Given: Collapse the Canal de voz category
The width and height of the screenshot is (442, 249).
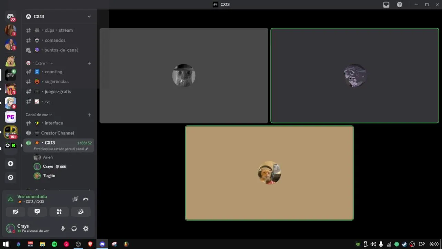Looking at the screenshot, I should 39,115.
